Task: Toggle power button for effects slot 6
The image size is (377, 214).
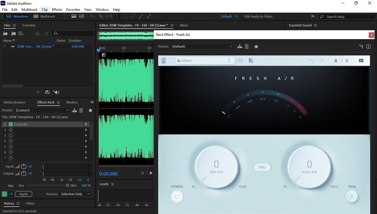Action: tap(11, 152)
